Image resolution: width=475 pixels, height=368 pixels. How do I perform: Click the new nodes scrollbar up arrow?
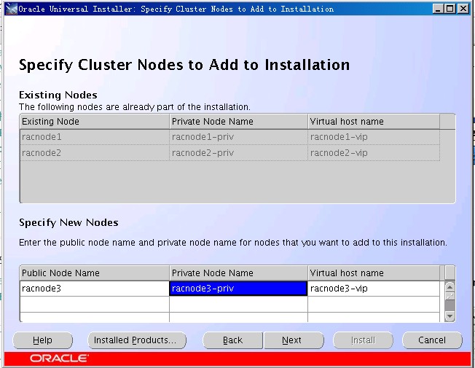[x=450, y=286]
